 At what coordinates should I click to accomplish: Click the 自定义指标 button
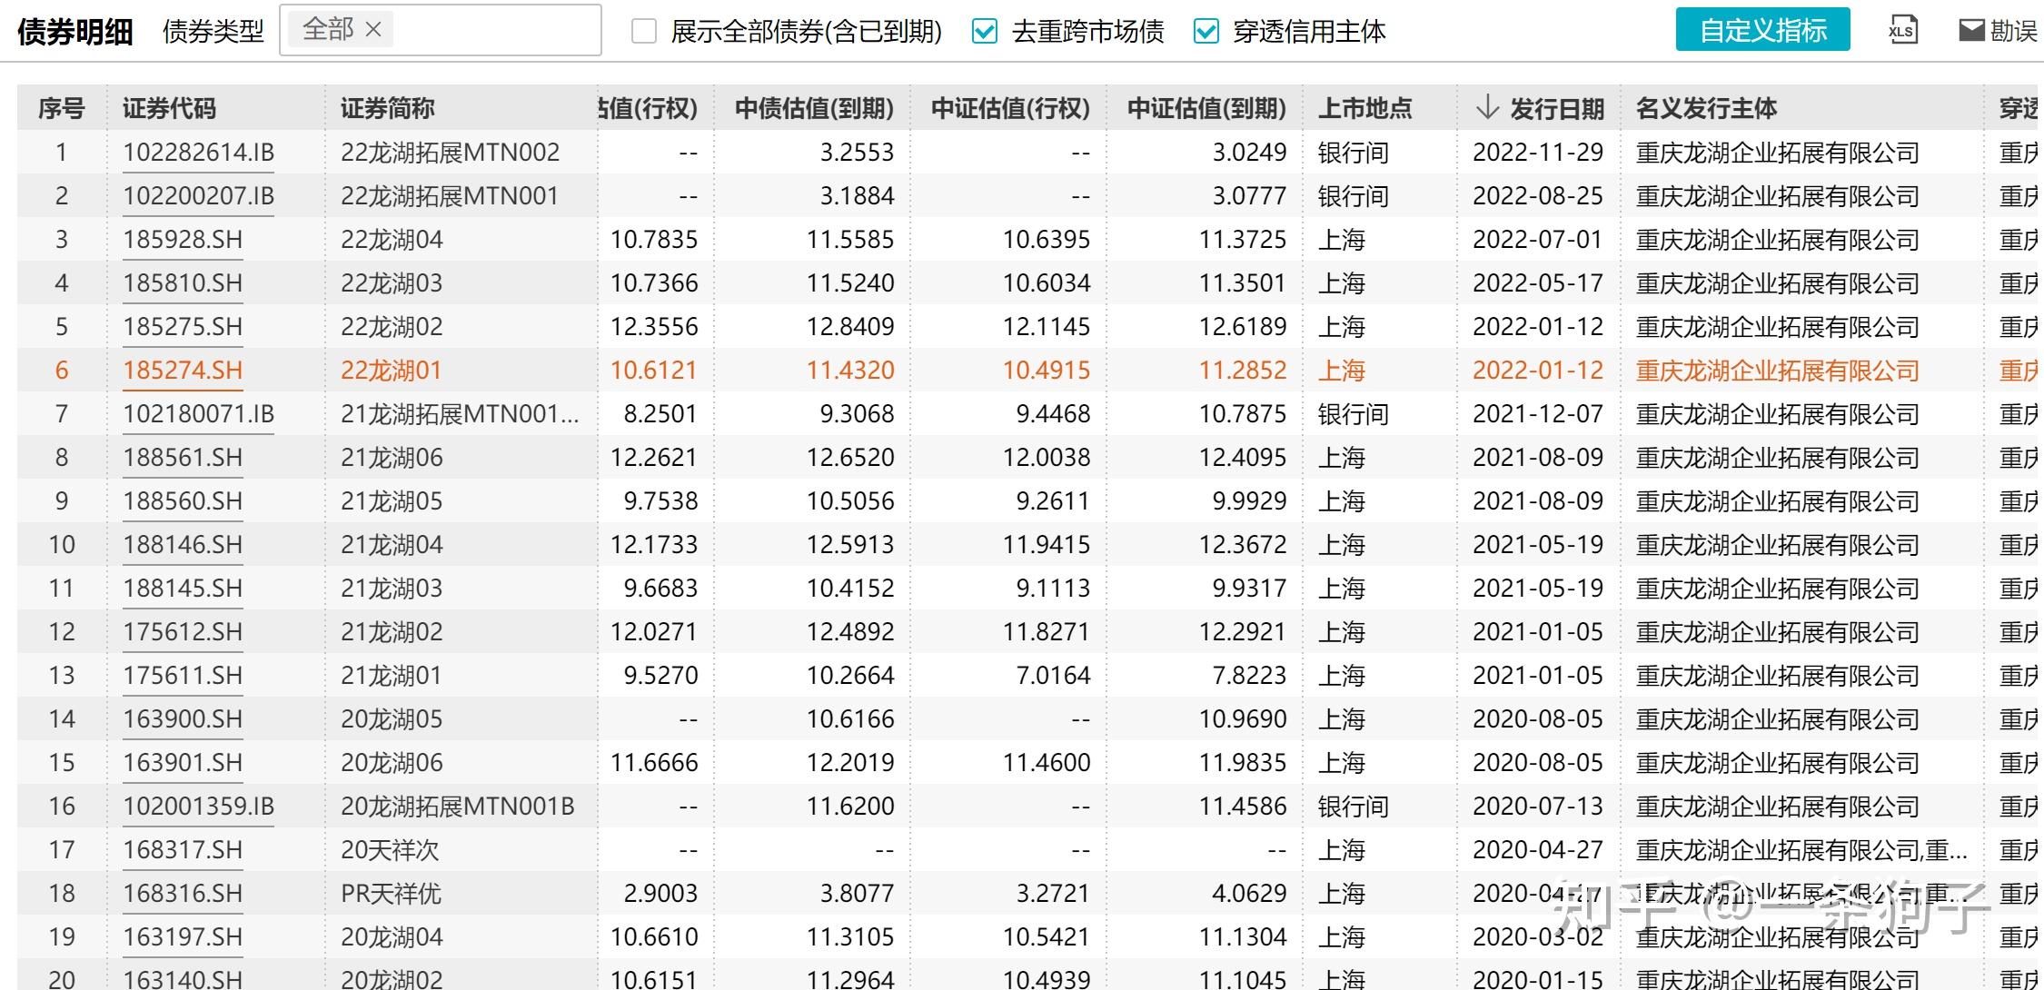coord(1762,30)
